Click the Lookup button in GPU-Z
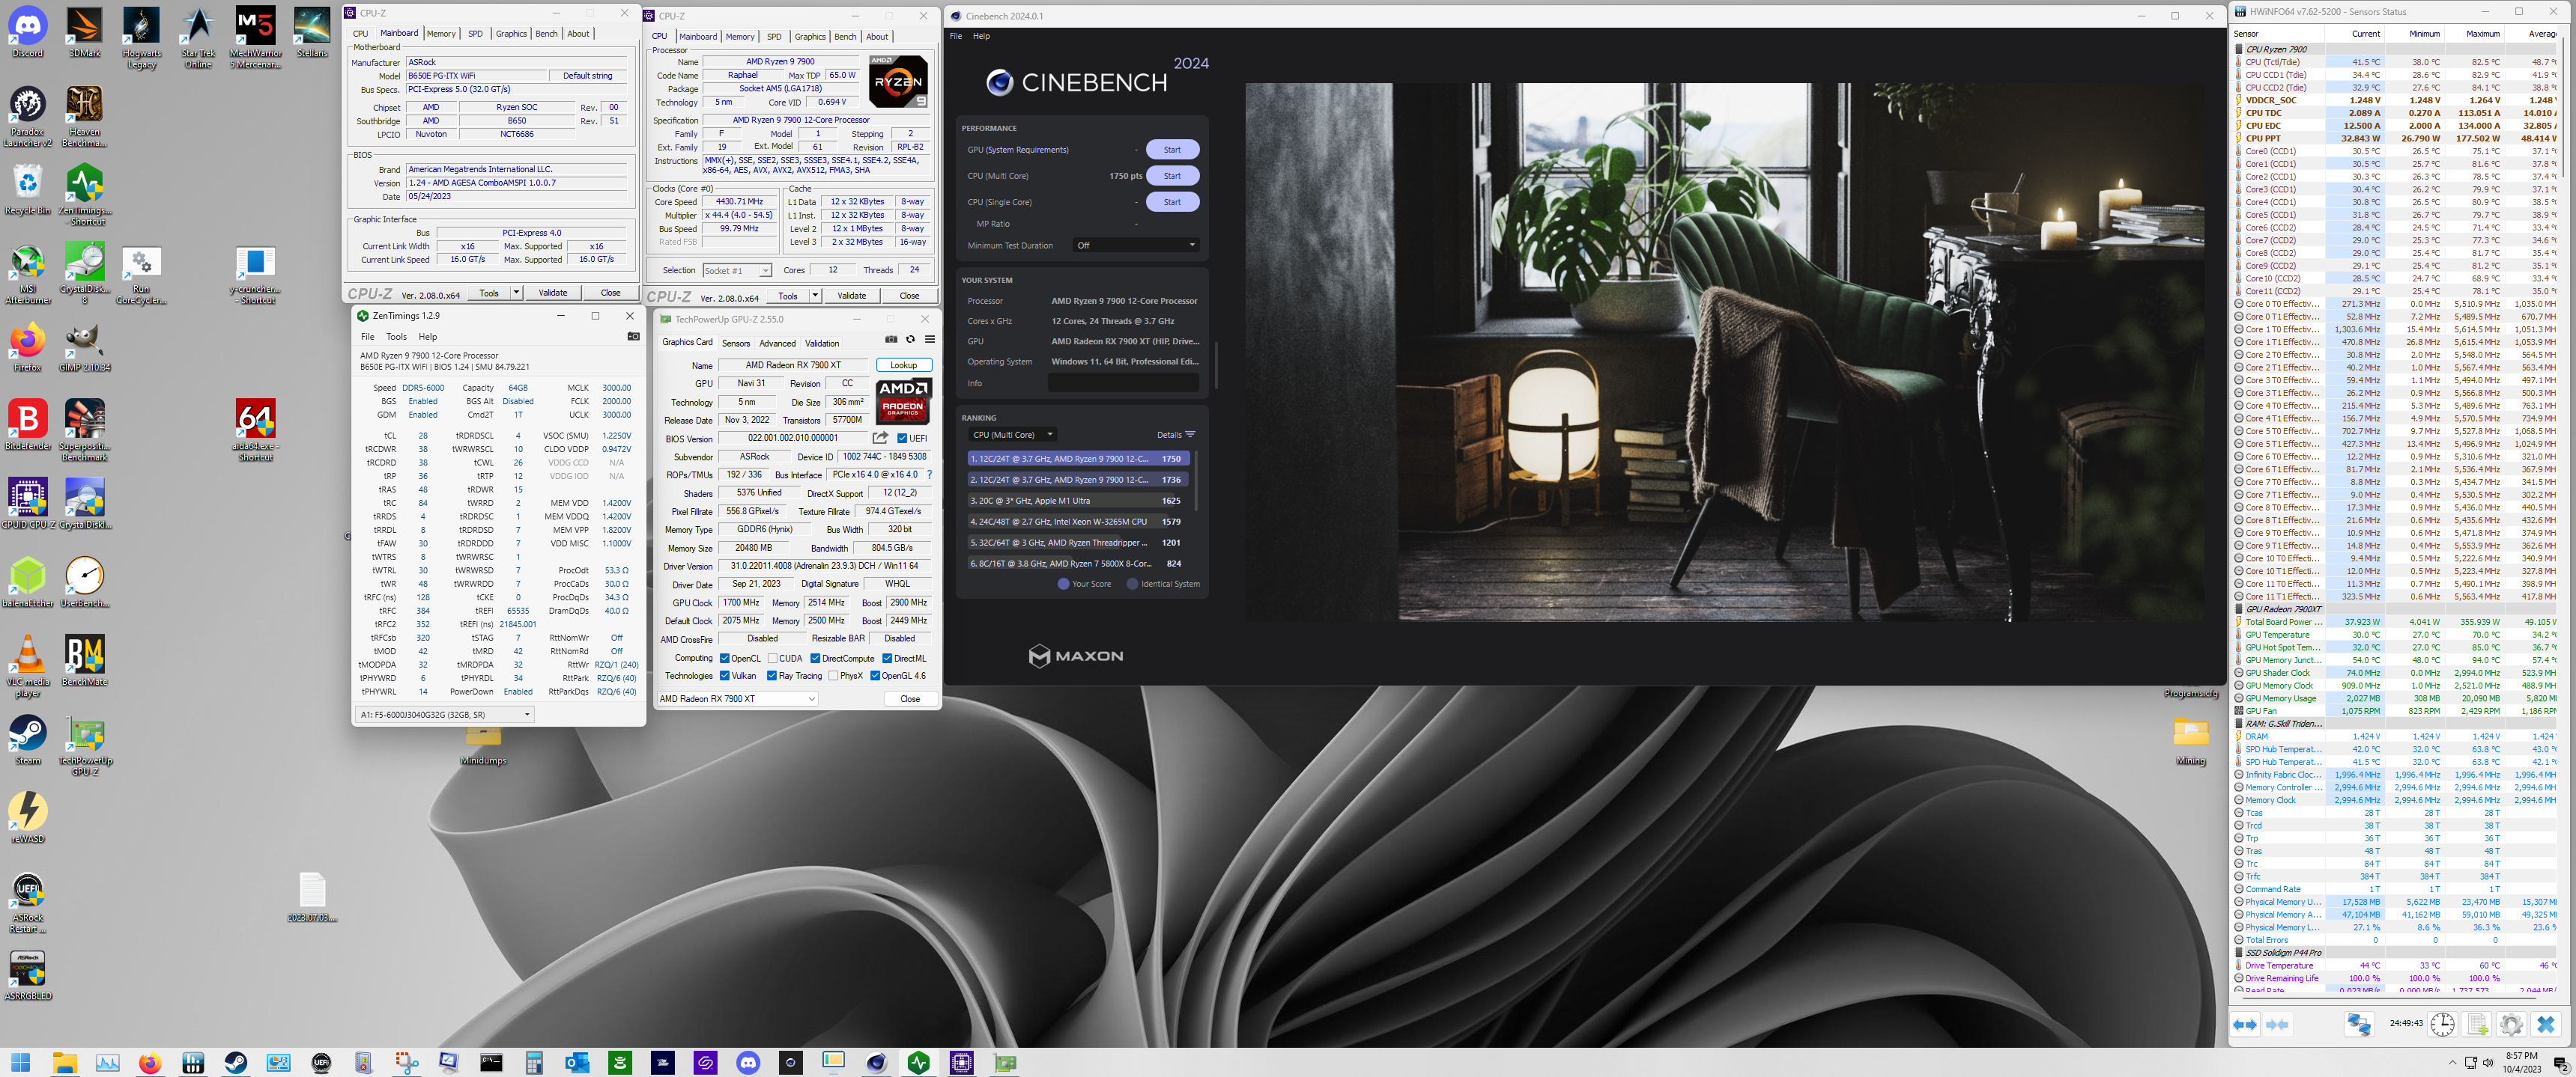 pyautogui.click(x=903, y=364)
